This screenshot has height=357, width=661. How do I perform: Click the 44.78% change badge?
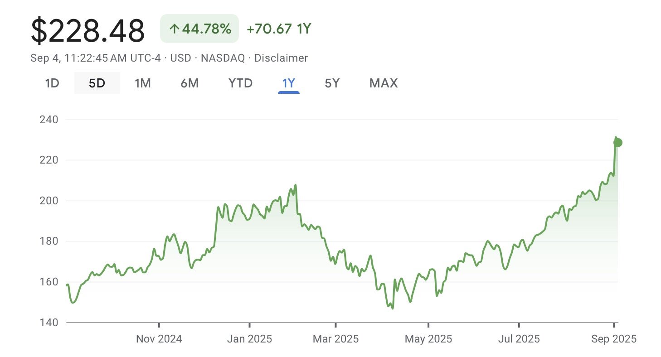(x=199, y=29)
